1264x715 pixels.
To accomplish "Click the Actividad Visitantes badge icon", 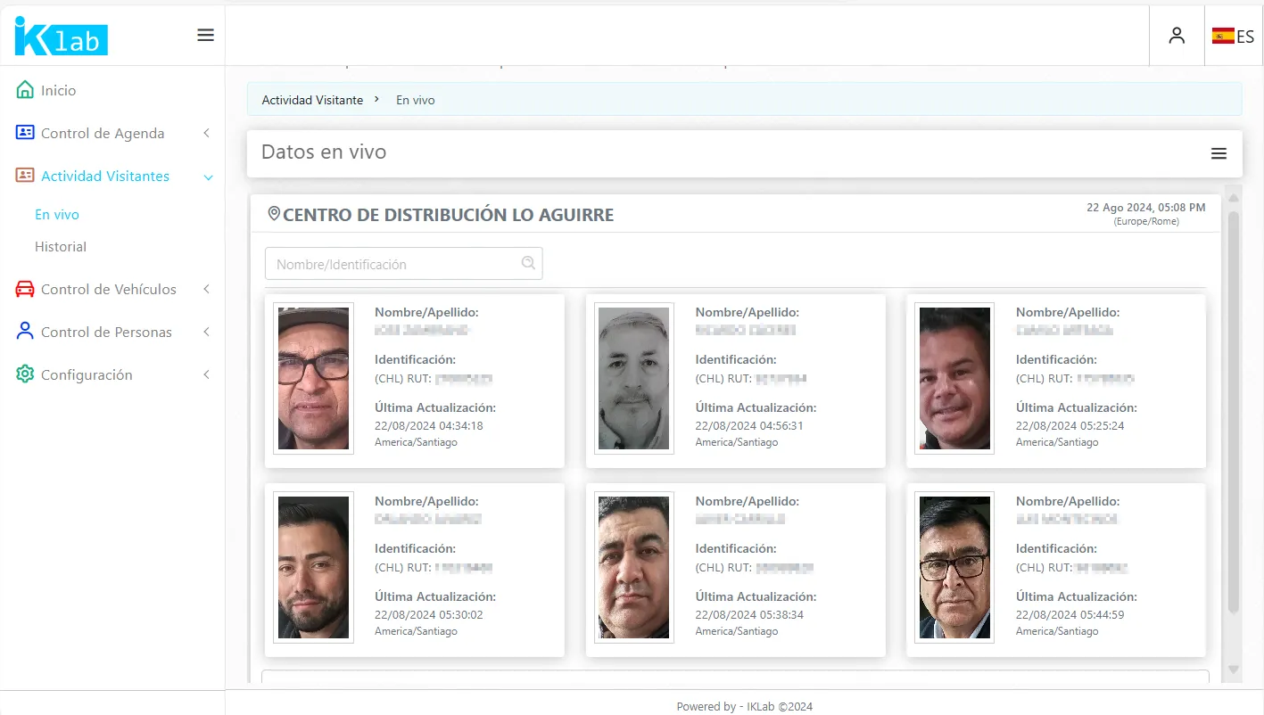I will click(x=25, y=176).
